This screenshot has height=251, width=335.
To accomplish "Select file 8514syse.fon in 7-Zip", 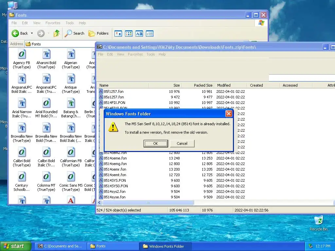I will (x=115, y=197).
